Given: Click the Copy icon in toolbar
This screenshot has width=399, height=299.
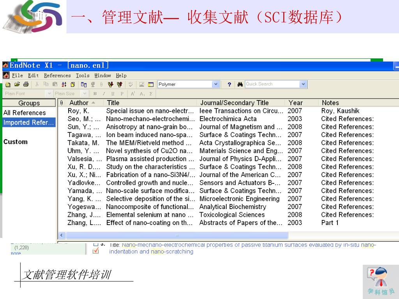Looking at the screenshot, I should (46, 84).
